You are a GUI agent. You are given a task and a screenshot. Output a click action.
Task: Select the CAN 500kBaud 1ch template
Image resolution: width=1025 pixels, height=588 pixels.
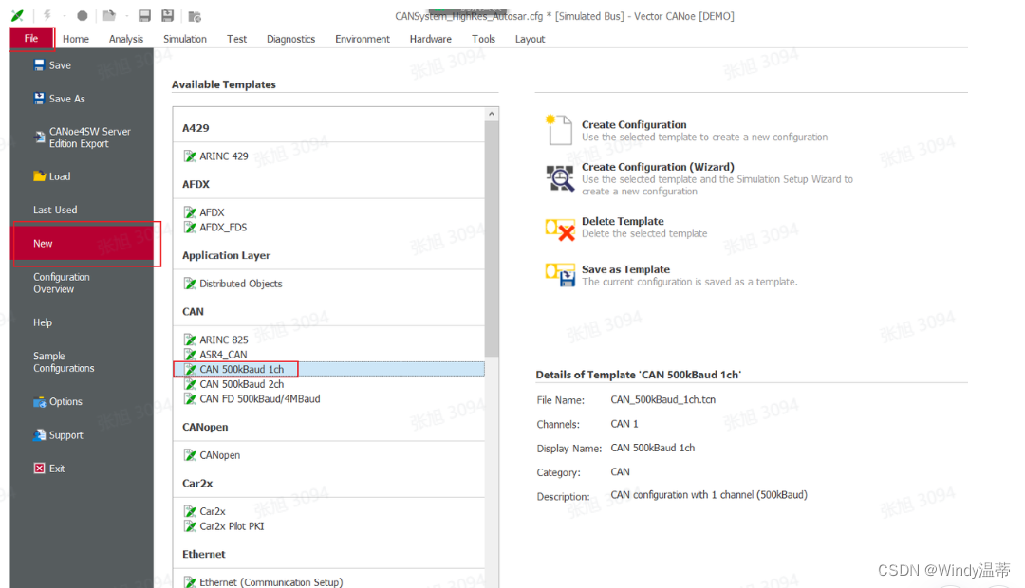[328, 369]
